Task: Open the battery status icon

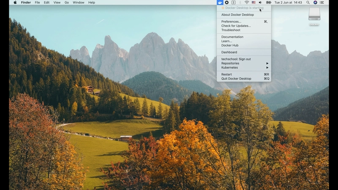Action: pos(269,3)
